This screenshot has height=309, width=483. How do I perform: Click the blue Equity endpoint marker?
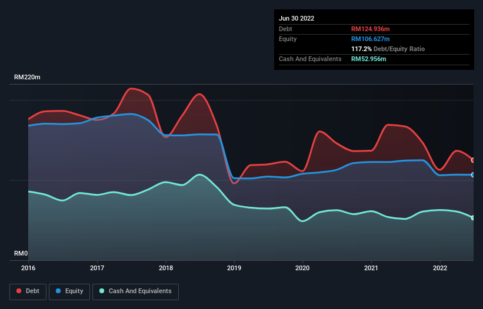tap(473, 175)
